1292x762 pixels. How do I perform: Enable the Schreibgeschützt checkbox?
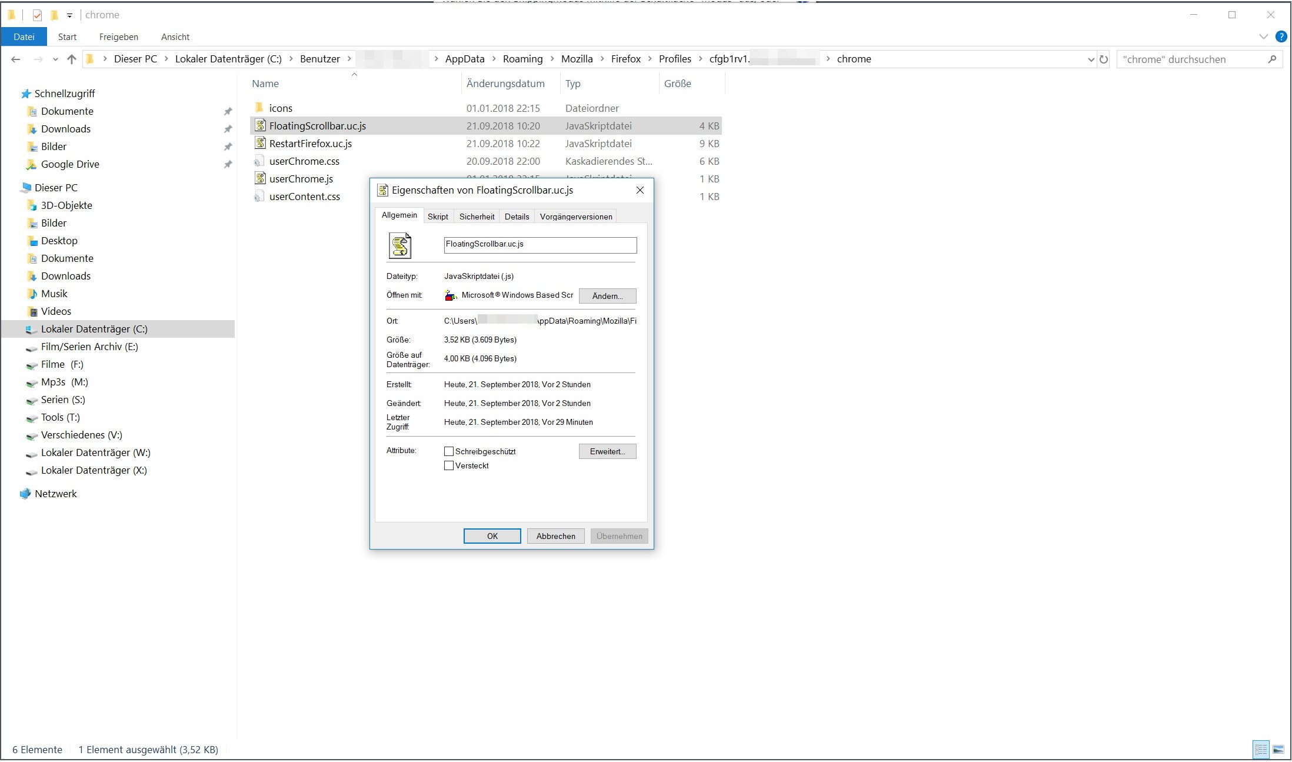click(x=449, y=451)
